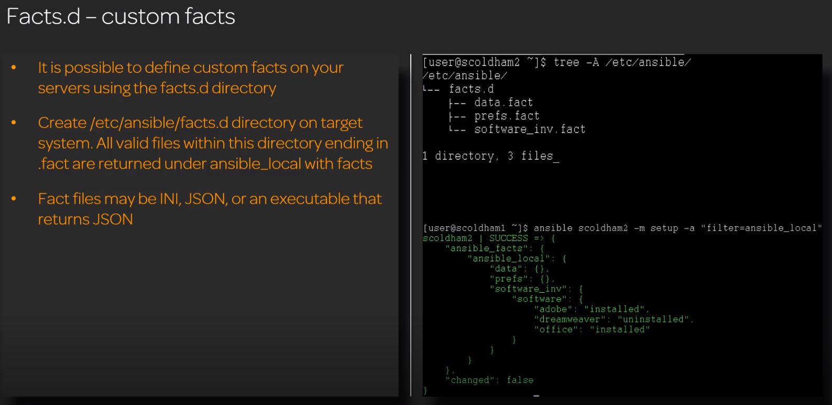Click the "ansible_local" key in the JSON output
This screenshot has width=832, height=405.
510,259
